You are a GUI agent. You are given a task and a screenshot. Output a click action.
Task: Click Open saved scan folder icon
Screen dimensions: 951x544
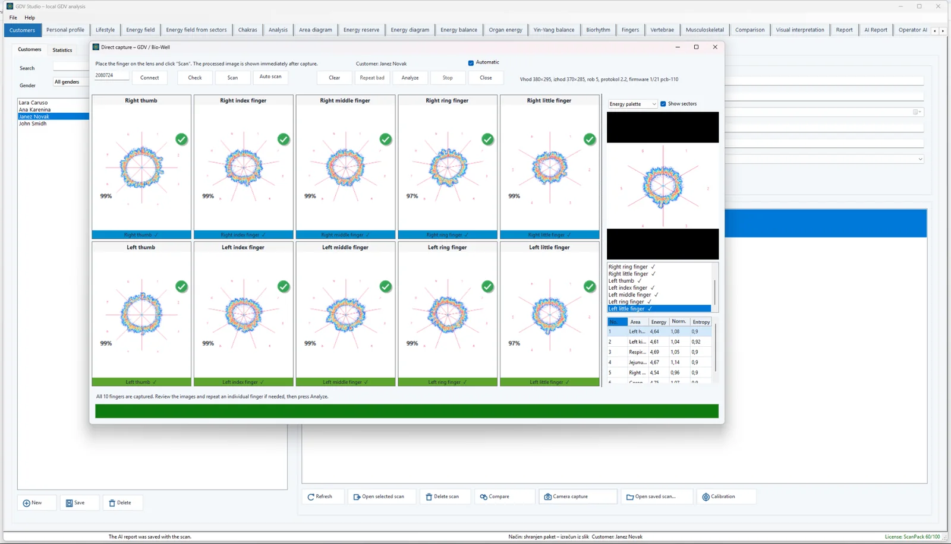click(x=630, y=497)
